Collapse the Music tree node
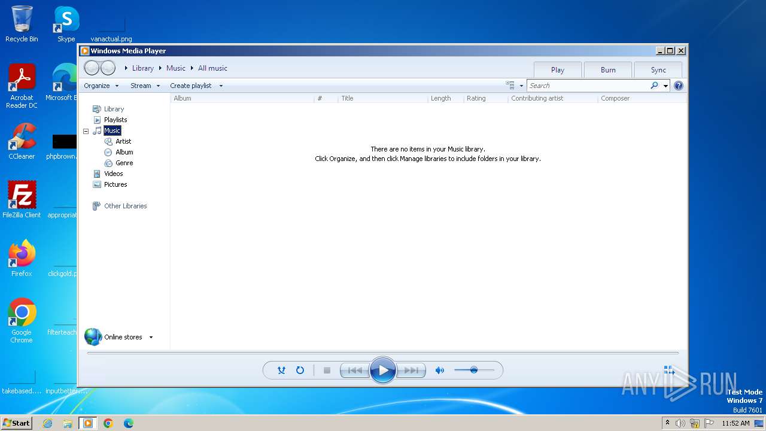This screenshot has width=766, height=431. (86, 130)
